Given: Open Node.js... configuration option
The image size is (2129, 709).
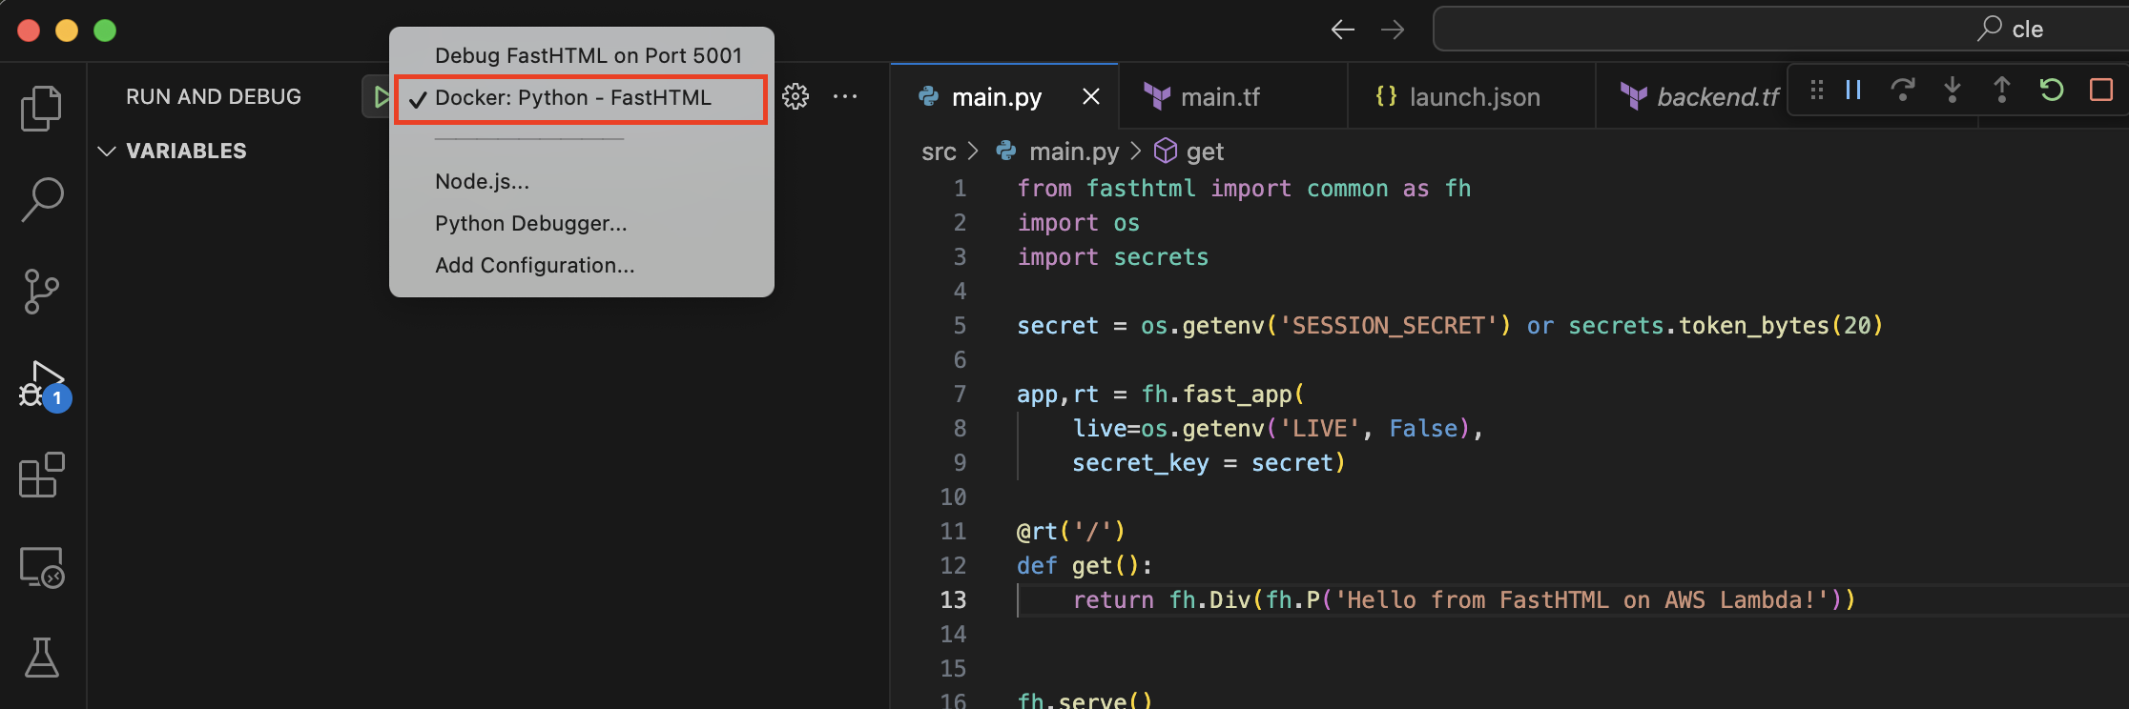Looking at the screenshot, I should point(482,181).
